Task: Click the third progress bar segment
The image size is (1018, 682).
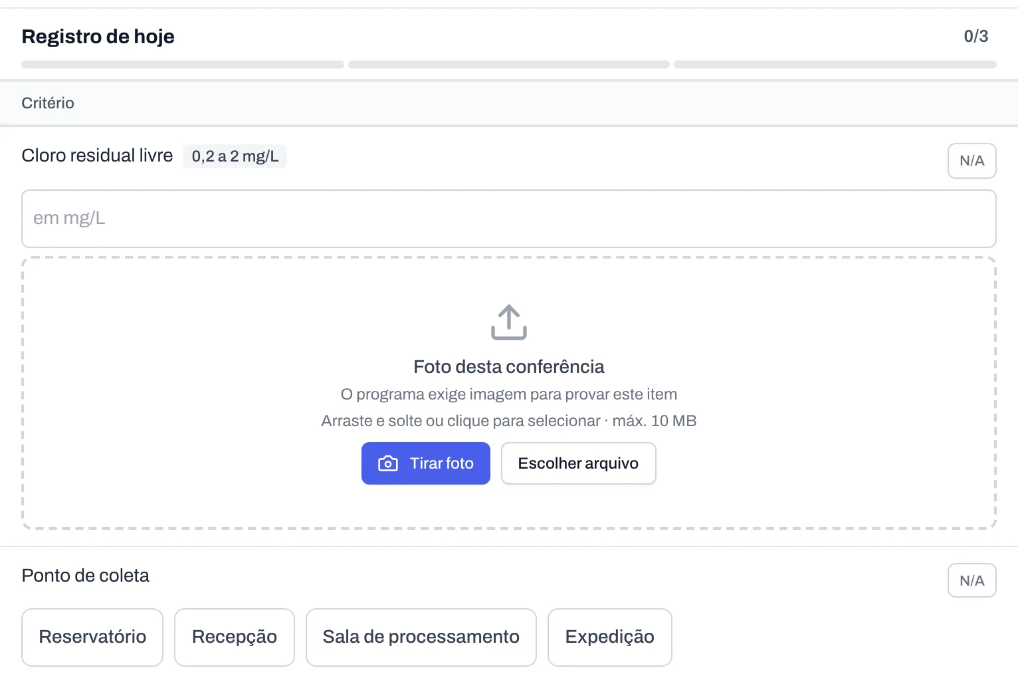Action: point(835,64)
